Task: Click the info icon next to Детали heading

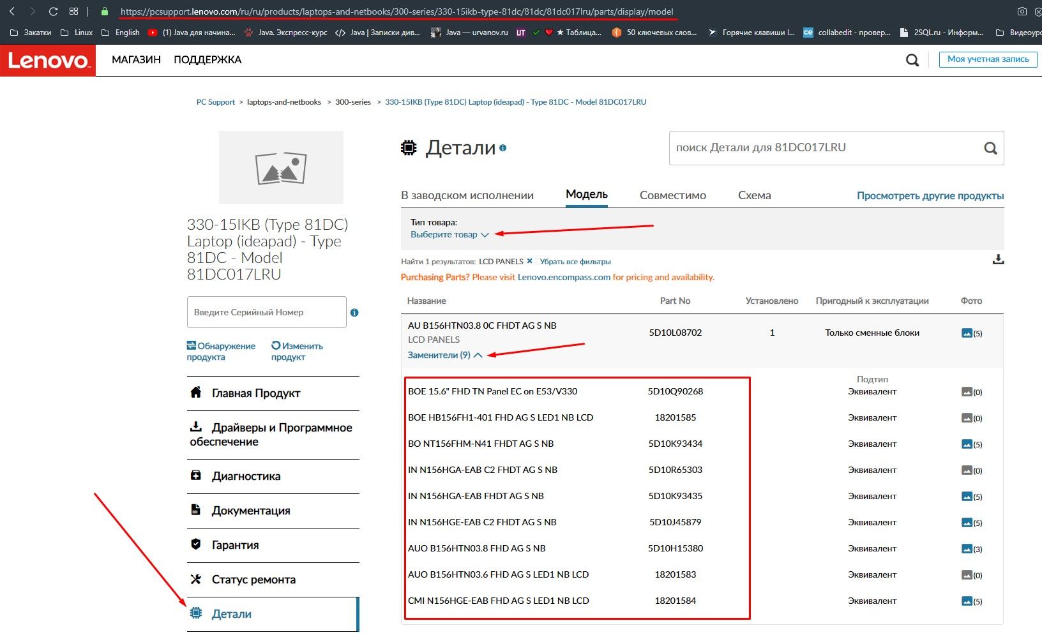Action: [503, 148]
